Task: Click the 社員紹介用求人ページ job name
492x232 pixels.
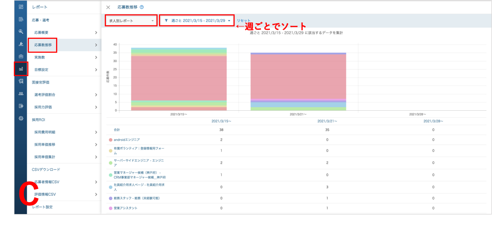Action: click(x=139, y=187)
